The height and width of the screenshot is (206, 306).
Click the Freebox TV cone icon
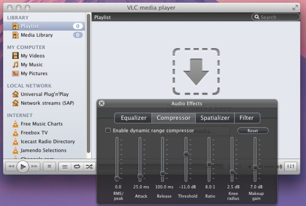(15, 133)
